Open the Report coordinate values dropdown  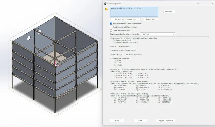click(x=158, y=34)
